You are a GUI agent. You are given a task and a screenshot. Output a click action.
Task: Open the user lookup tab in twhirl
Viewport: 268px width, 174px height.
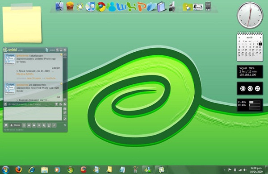point(49,125)
